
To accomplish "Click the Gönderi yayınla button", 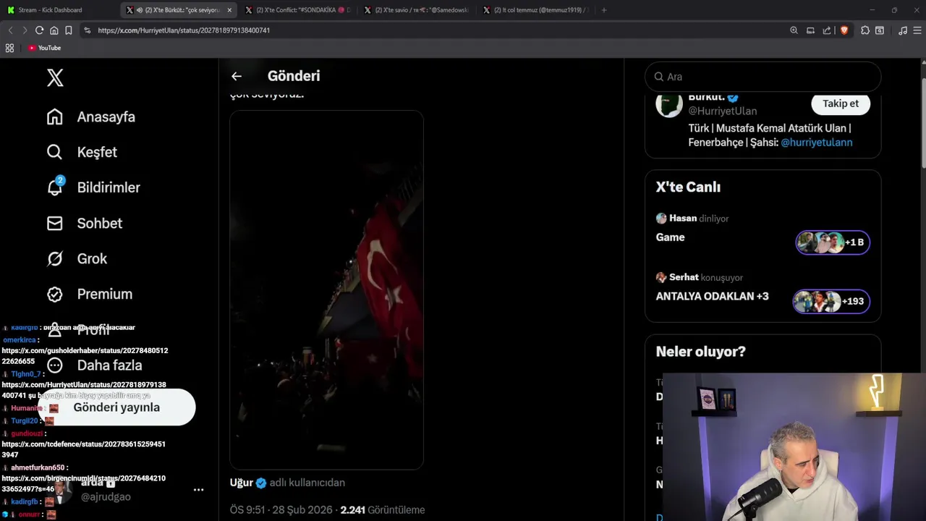I will (116, 407).
